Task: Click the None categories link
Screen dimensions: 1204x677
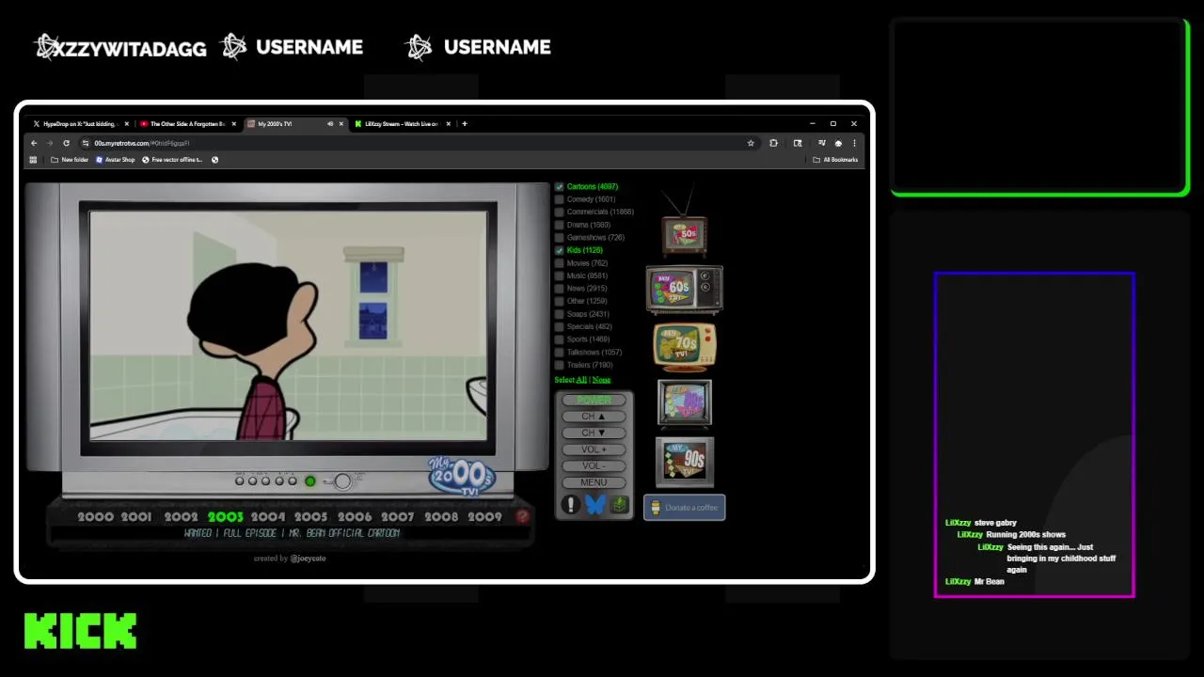Action: point(601,380)
